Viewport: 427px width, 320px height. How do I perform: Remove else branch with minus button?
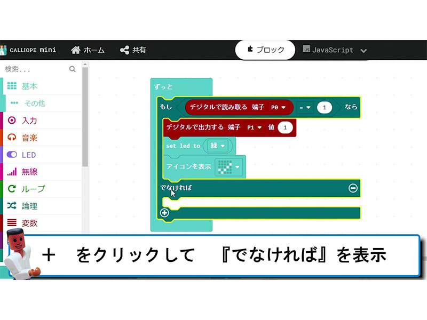[x=353, y=188]
